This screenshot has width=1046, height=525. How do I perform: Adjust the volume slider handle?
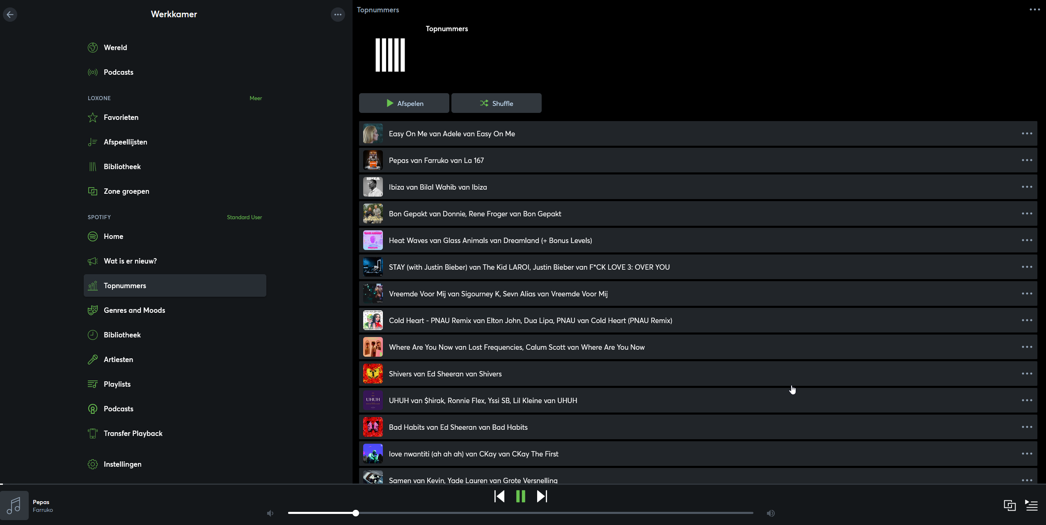tap(356, 513)
